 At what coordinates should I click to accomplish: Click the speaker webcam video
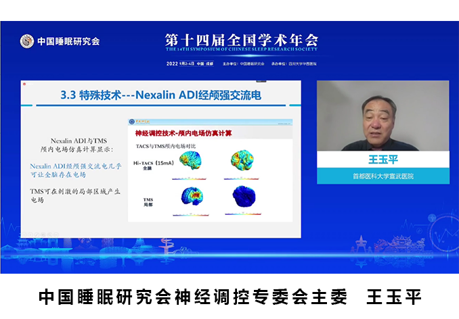click(x=383, y=116)
